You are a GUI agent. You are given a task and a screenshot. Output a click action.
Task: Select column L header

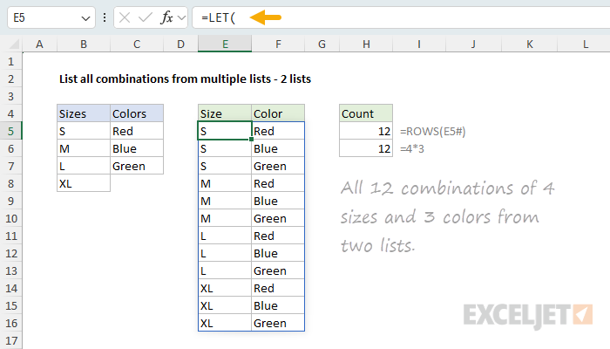(584, 44)
